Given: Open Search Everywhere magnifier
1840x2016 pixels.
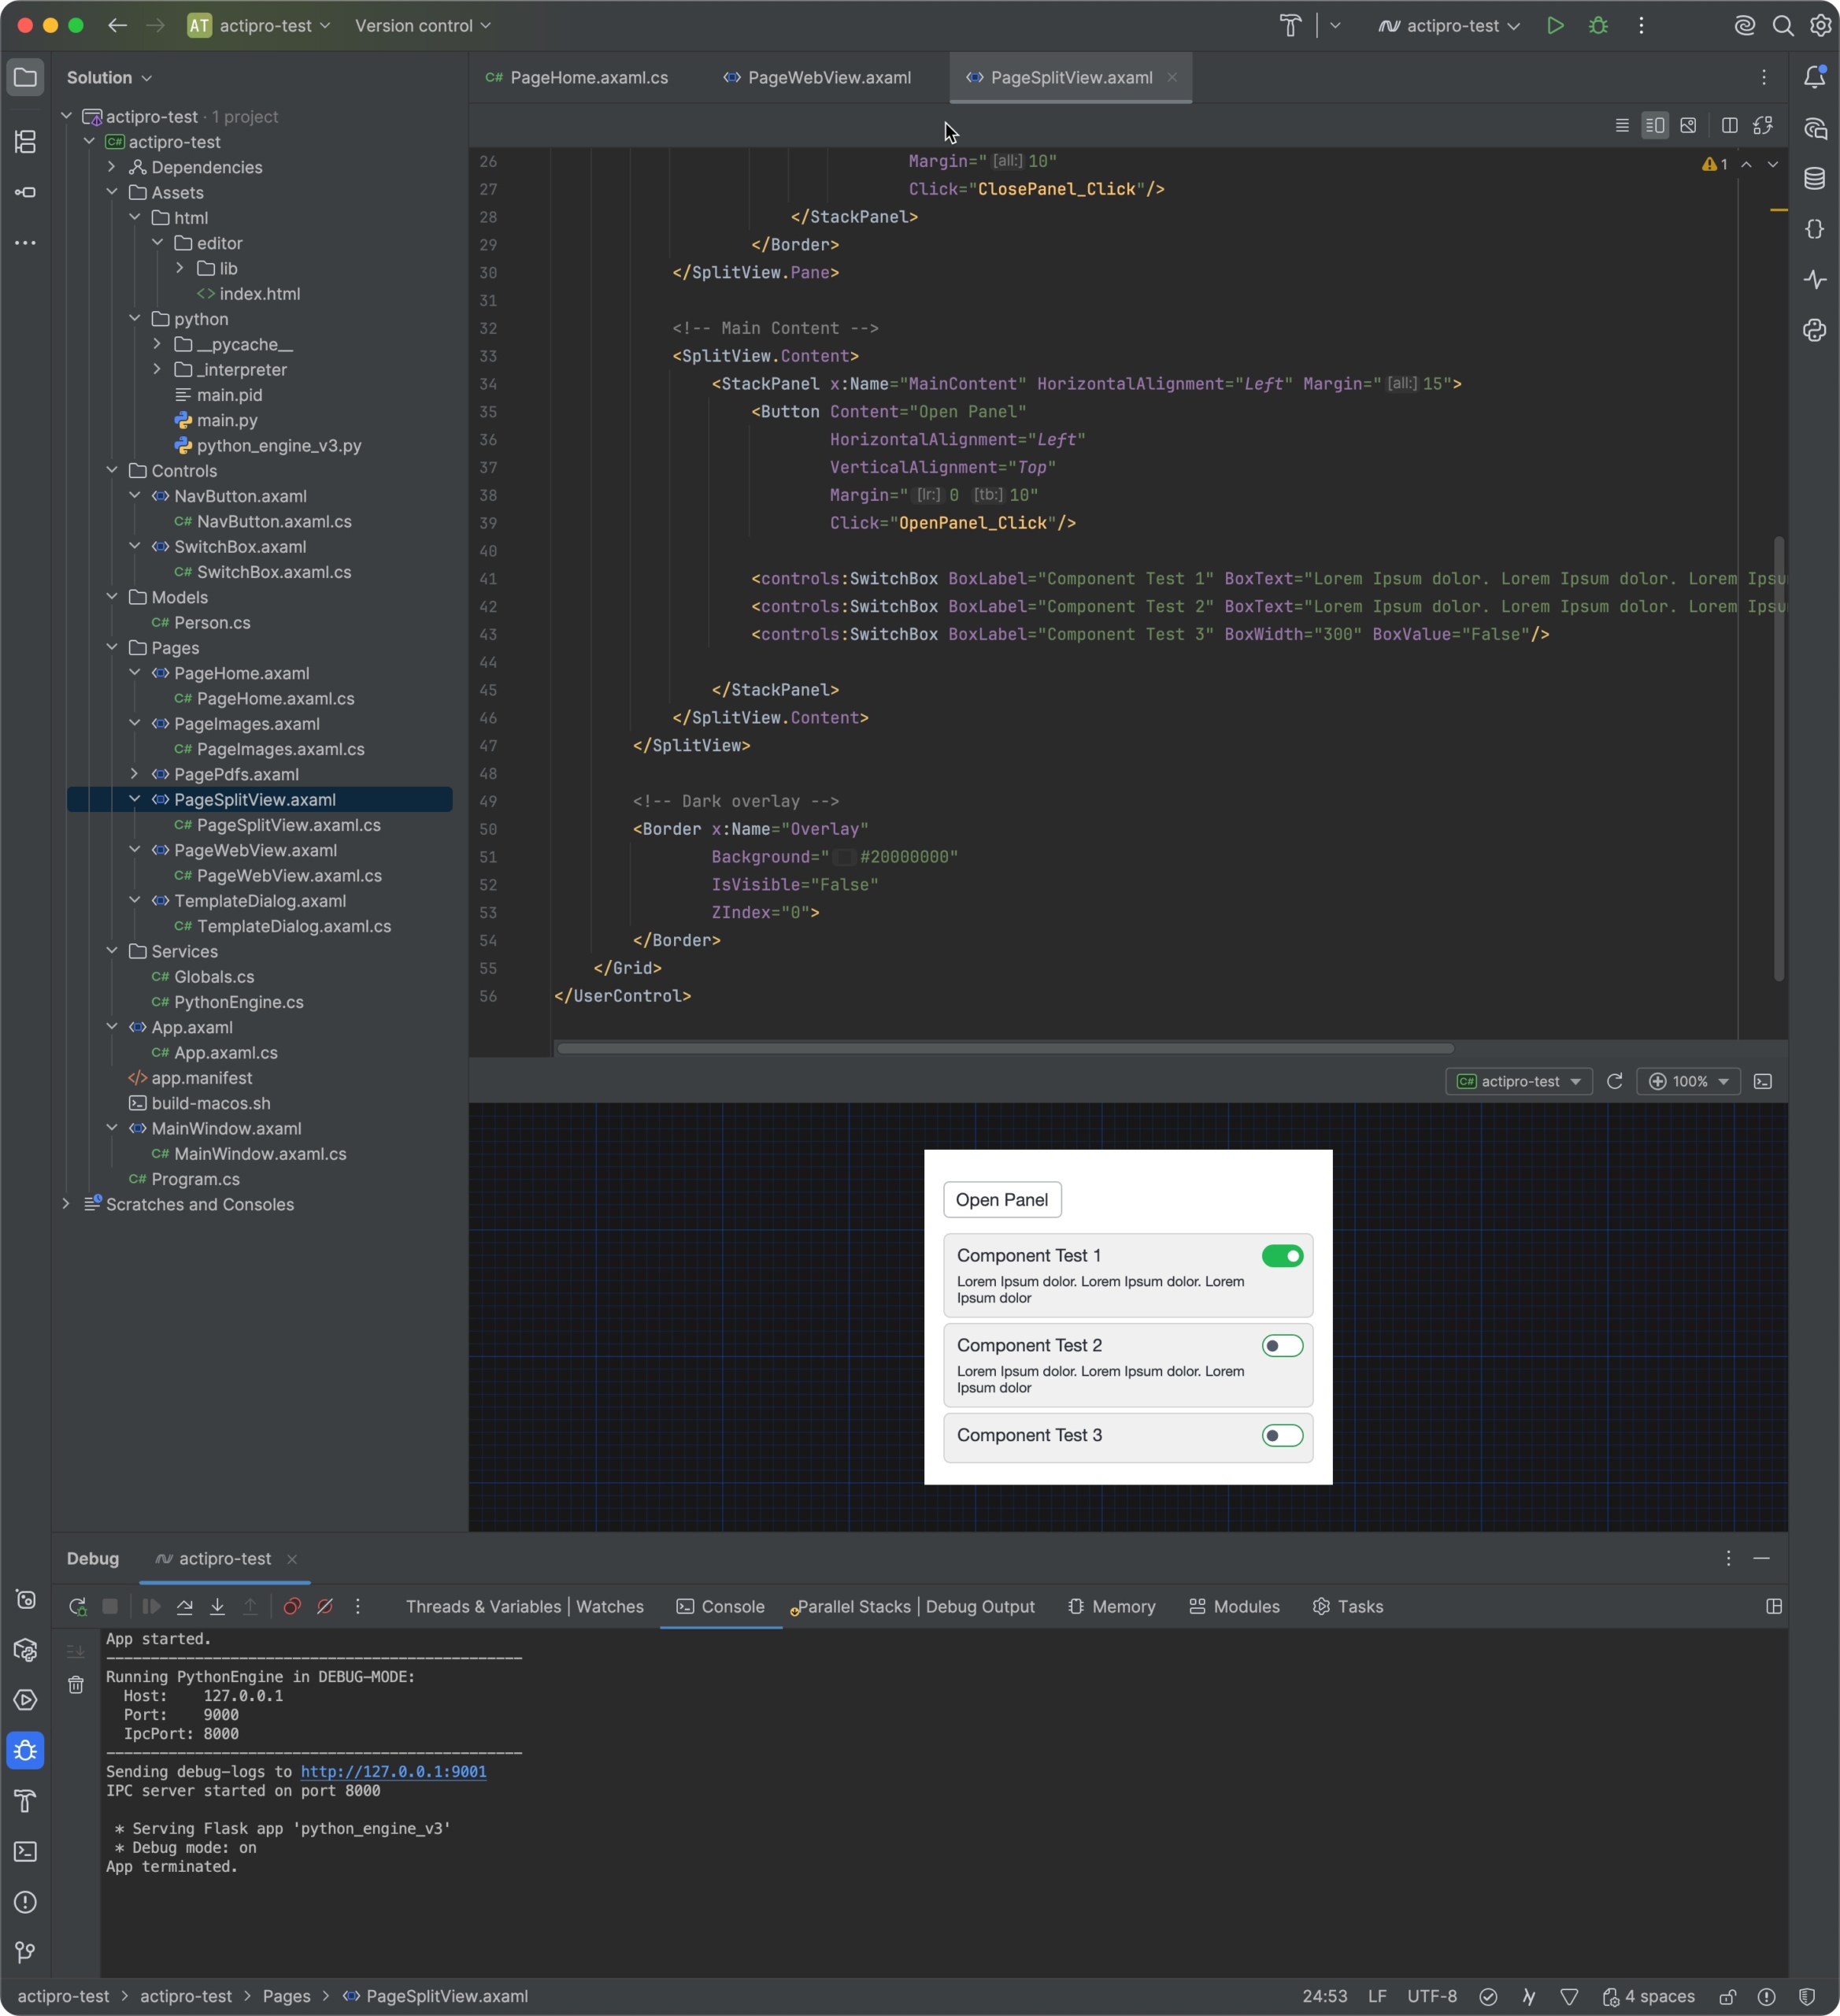Looking at the screenshot, I should point(1782,26).
